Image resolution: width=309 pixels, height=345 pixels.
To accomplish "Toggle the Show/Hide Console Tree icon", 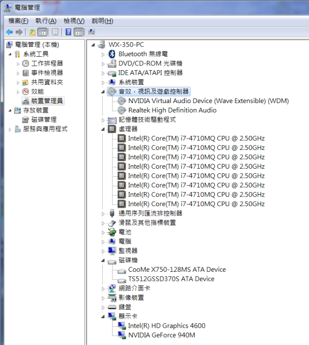I will point(42,32).
